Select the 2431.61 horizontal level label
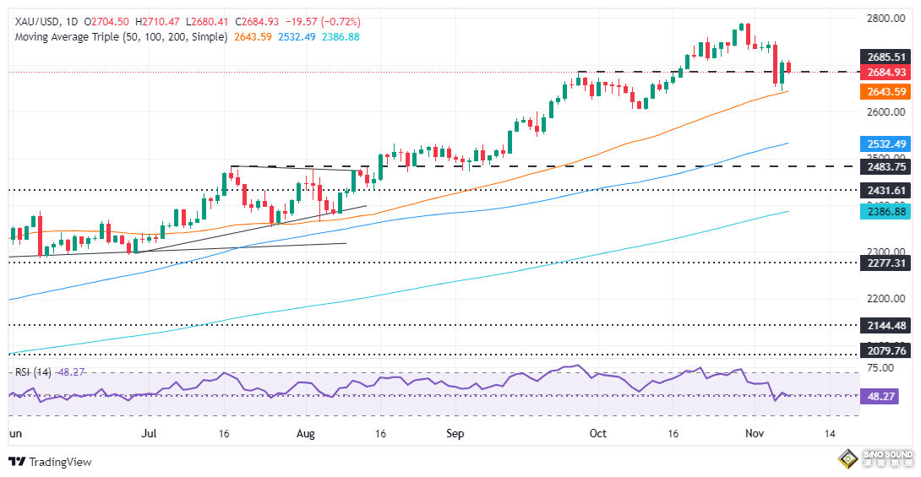921x477 pixels. coord(885,191)
